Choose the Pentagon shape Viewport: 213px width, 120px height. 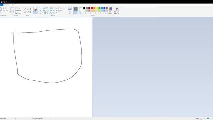[45, 10]
